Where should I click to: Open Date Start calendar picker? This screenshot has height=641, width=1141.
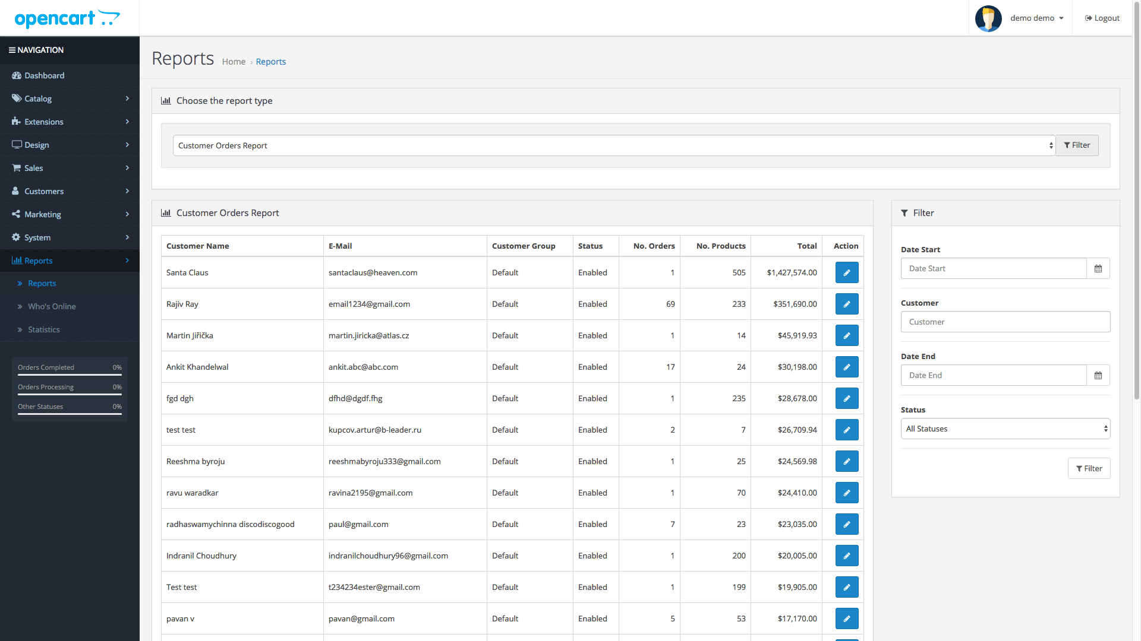pyautogui.click(x=1098, y=268)
